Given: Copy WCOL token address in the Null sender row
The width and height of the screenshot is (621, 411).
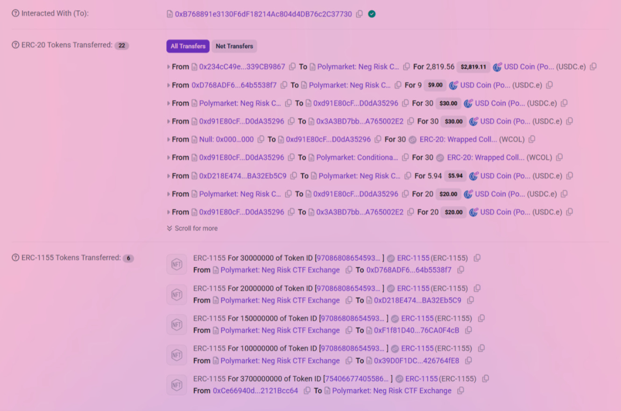Looking at the screenshot, I should [x=532, y=139].
